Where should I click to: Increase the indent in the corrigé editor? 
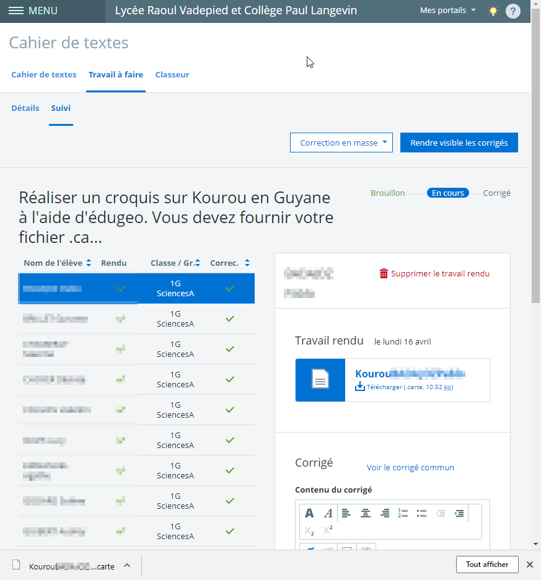[459, 513]
